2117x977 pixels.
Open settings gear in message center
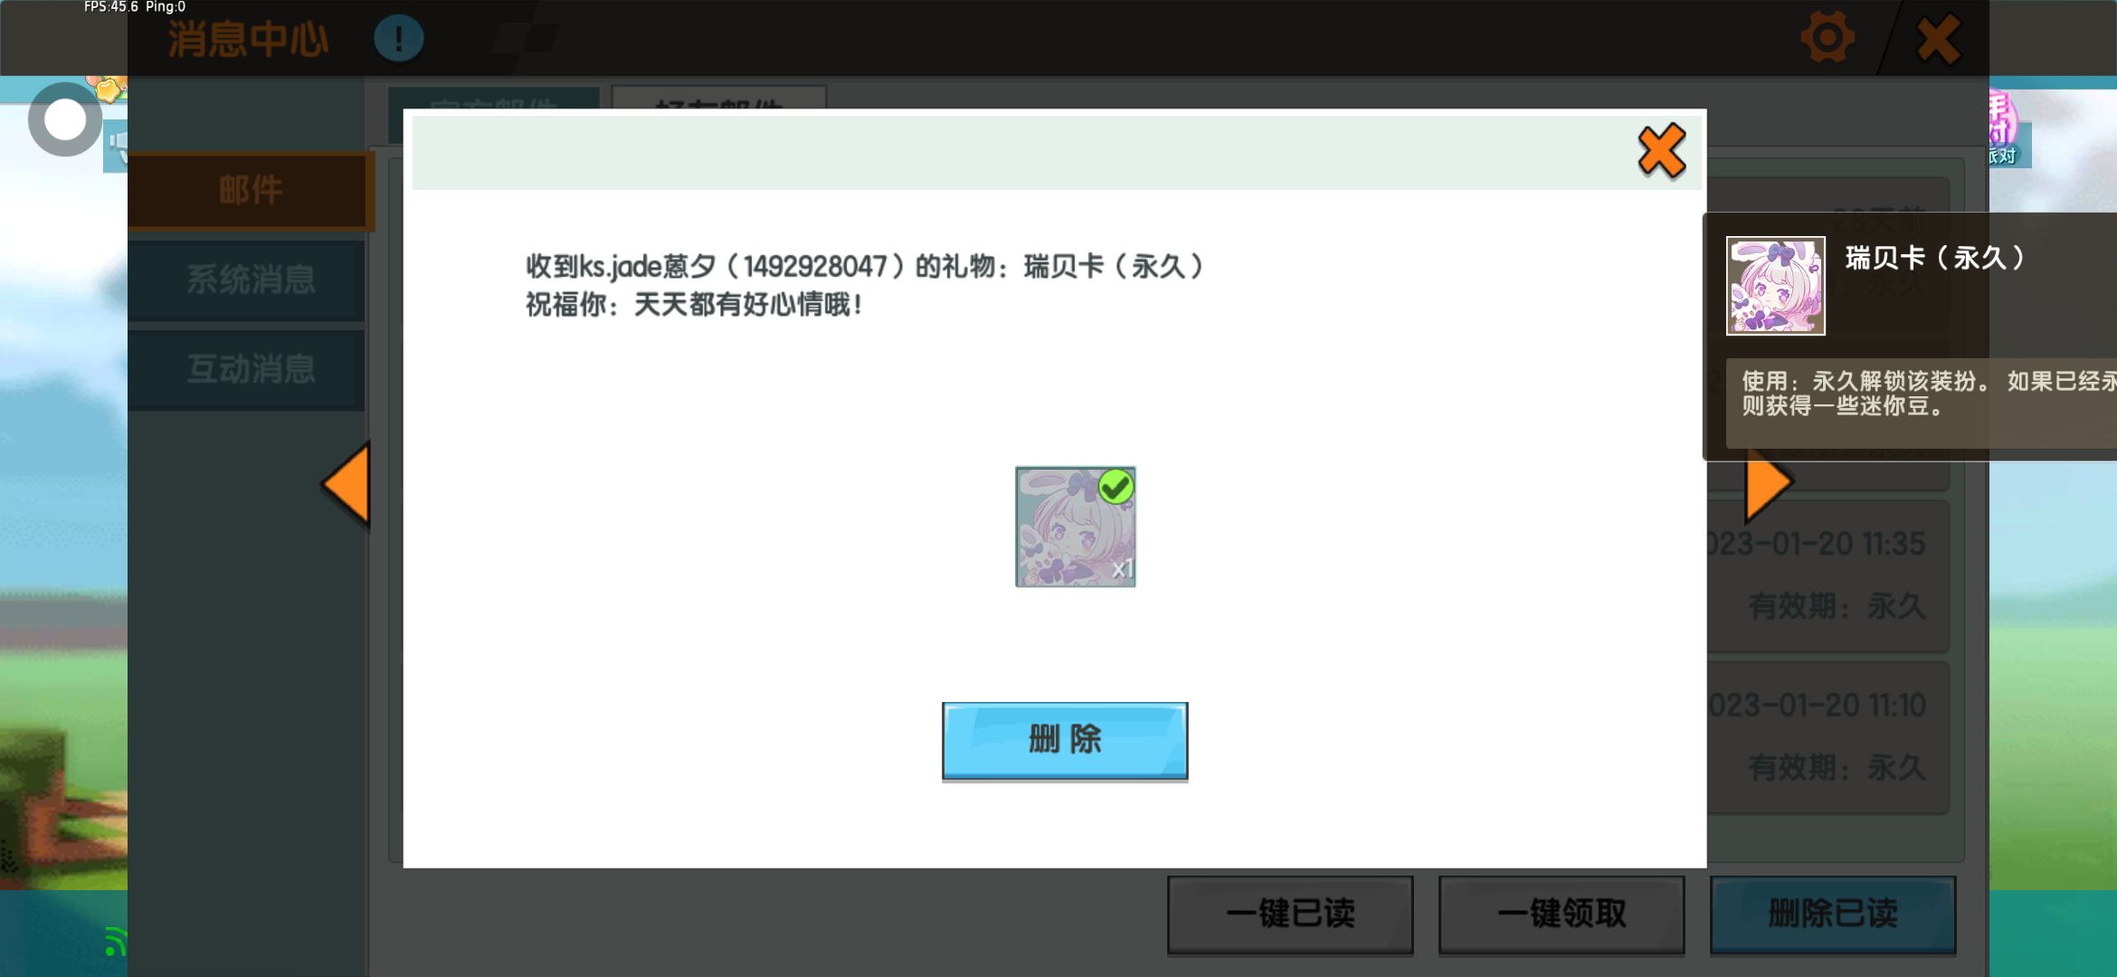tap(1827, 38)
